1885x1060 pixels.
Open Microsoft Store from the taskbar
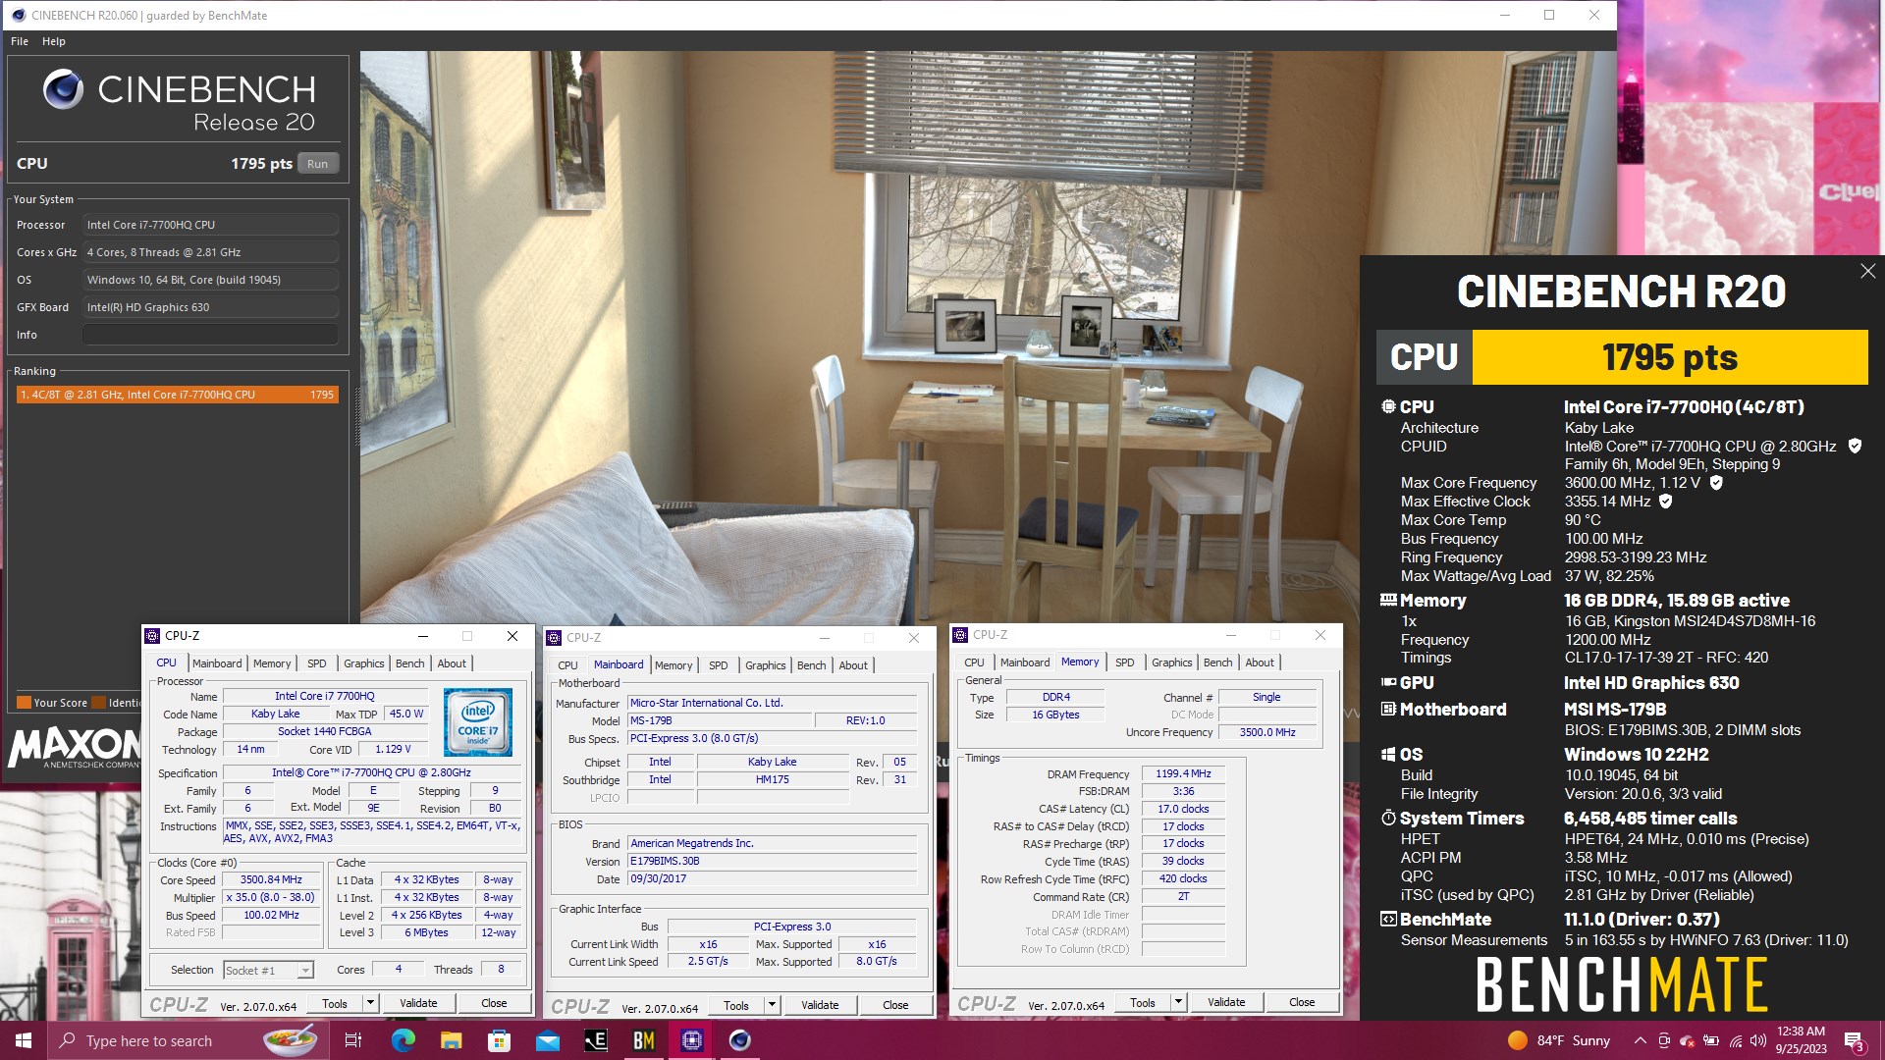[499, 1040]
